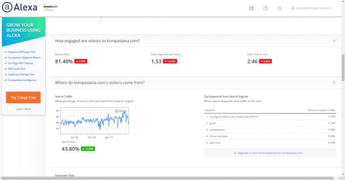Click the search magnifier icon in header
This screenshot has height=180, width=345.
[279, 8]
